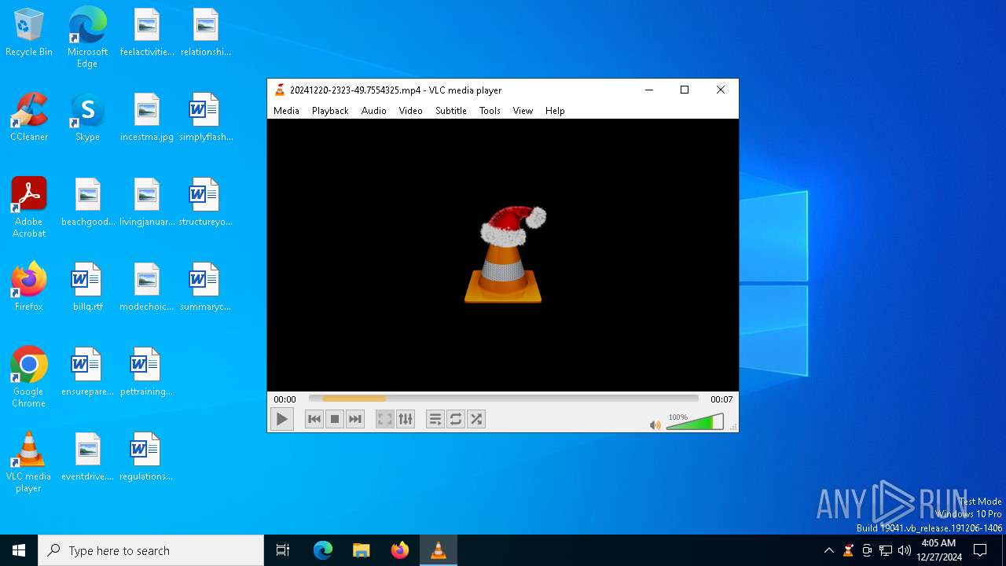Viewport: 1006px width, 566px height.
Task: Select the ensurepare... Word document
Action: (x=87, y=372)
